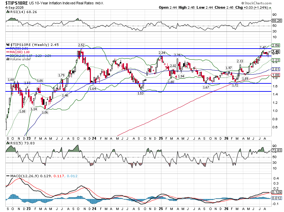The width and height of the screenshot is (284, 212).
Task: Click the 68.26 RSI value tag
Action: click(x=276, y=21)
